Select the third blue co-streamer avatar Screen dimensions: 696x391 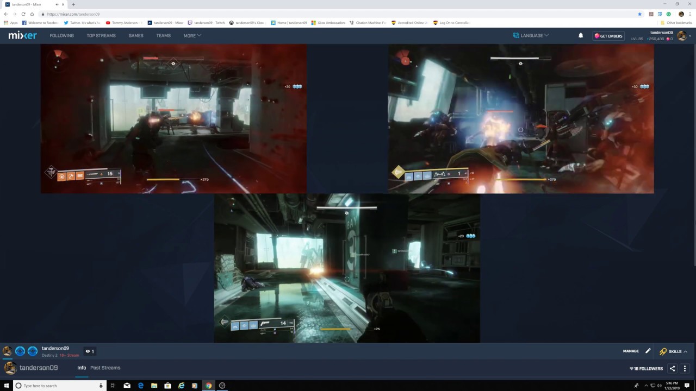click(x=33, y=351)
